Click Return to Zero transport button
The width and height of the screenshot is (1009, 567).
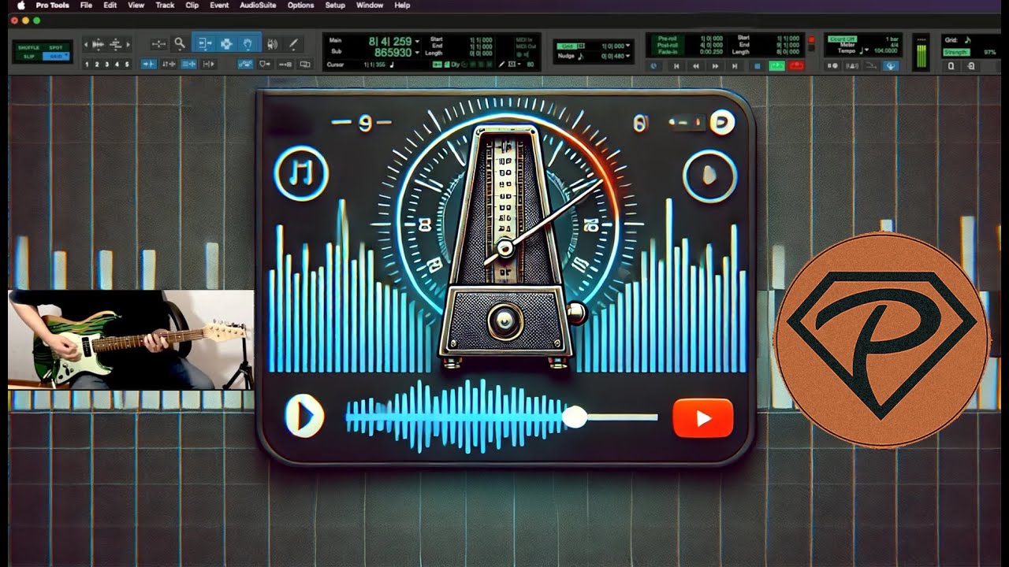tap(676, 66)
